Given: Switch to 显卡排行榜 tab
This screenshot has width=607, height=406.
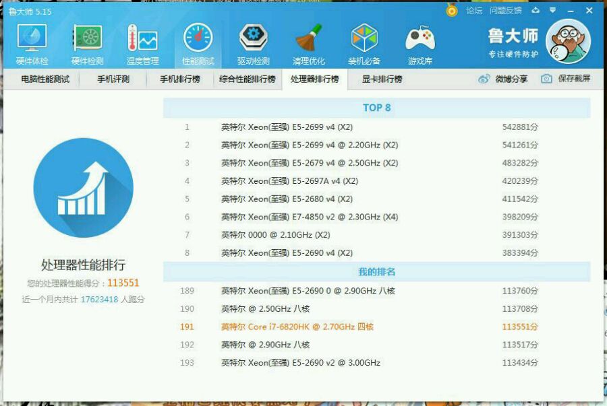Looking at the screenshot, I should (x=382, y=79).
